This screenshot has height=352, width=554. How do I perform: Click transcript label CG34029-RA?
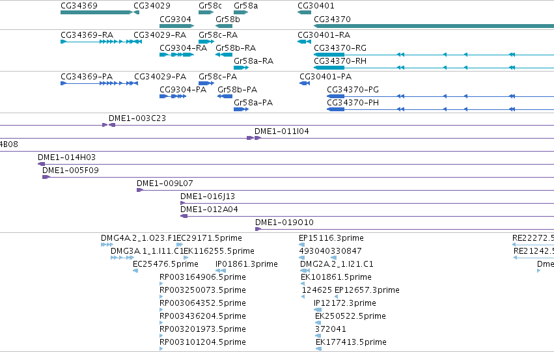(159, 35)
